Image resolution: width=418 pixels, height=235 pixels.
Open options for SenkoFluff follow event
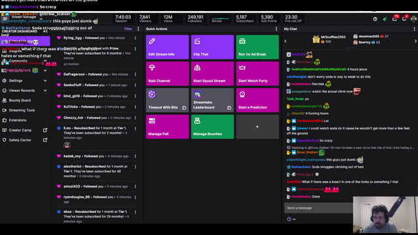click(135, 86)
